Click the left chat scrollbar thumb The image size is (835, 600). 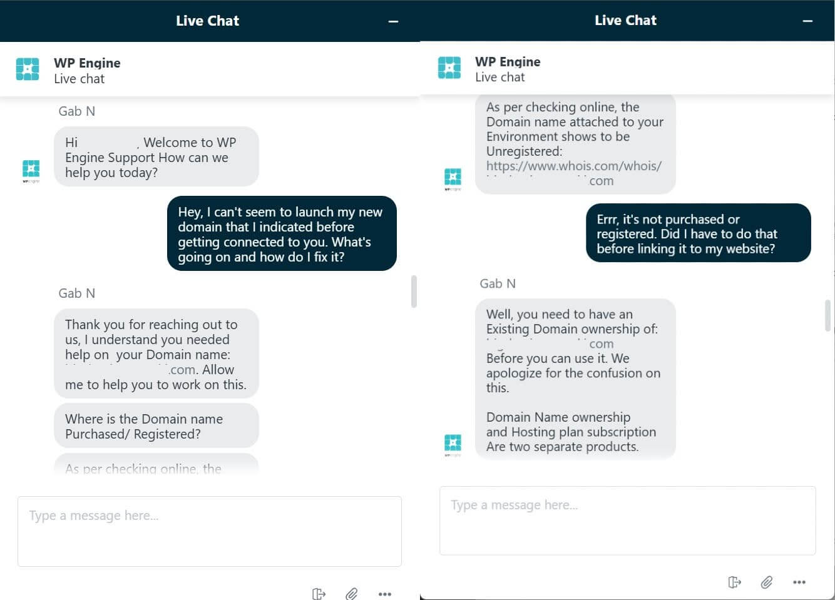click(x=414, y=292)
